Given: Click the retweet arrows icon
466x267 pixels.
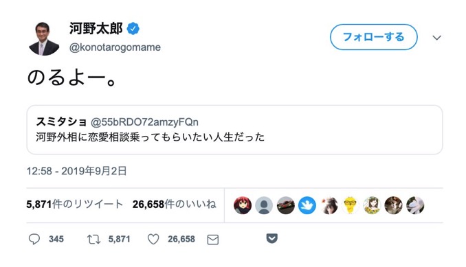Looking at the screenshot, I should pyautogui.click(x=93, y=239).
